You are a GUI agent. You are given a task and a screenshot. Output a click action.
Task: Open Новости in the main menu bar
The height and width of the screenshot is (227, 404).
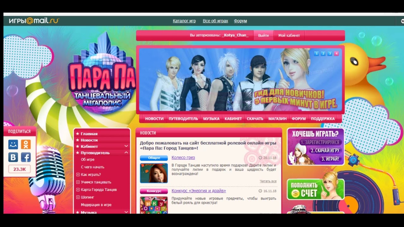154,119
